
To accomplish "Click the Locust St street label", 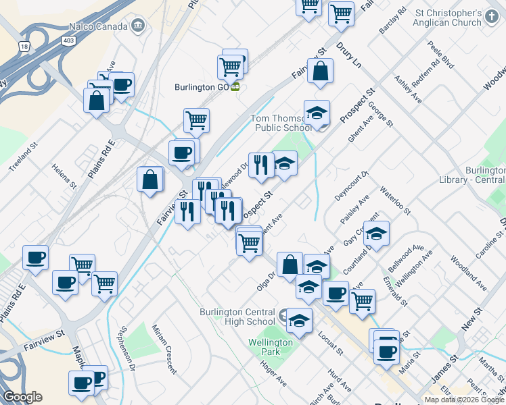I will coord(330,343).
